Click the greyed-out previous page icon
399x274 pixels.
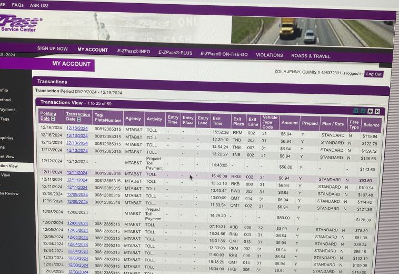click(x=363, y=111)
